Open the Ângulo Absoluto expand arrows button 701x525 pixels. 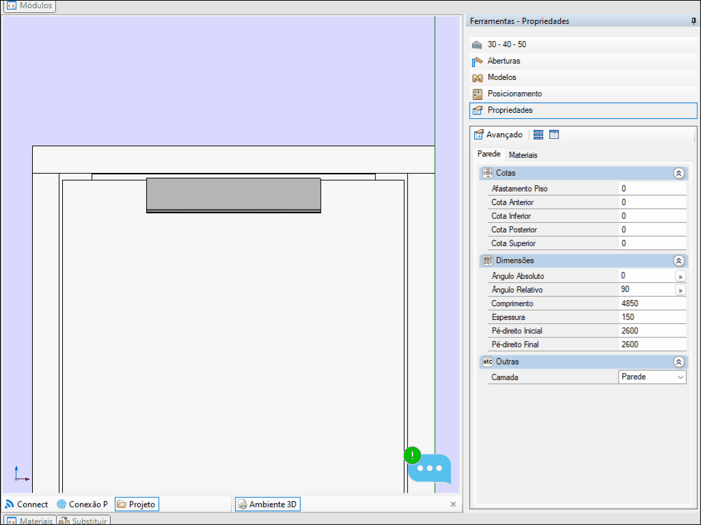(x=680, y=276)
